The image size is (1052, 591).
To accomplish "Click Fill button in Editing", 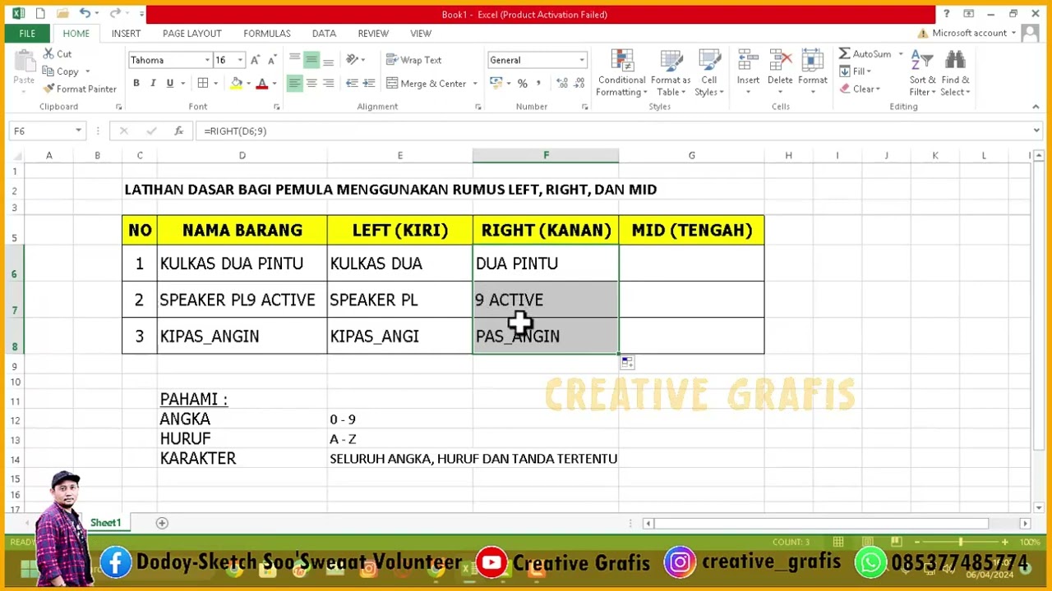I will (x=856, y=71).
